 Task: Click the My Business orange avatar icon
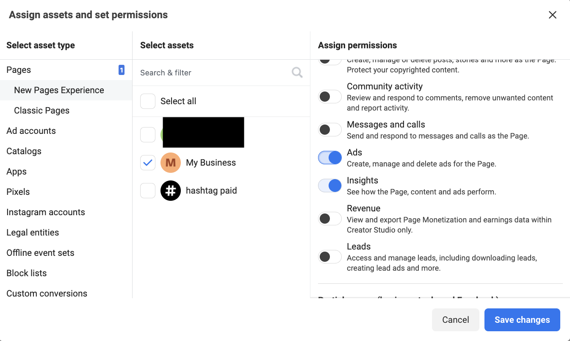tap(171, 163)
